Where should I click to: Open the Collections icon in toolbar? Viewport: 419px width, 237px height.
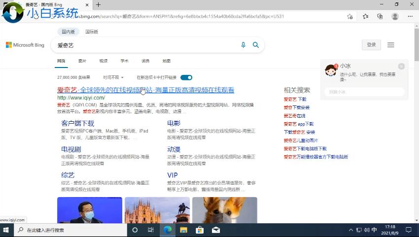pos(380,17)
